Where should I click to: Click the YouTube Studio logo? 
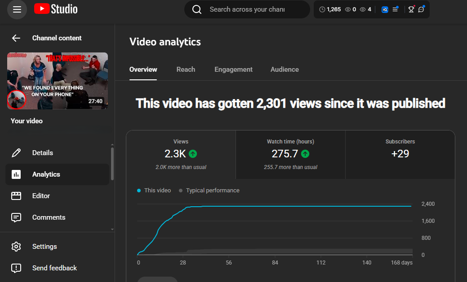point(56,9)
